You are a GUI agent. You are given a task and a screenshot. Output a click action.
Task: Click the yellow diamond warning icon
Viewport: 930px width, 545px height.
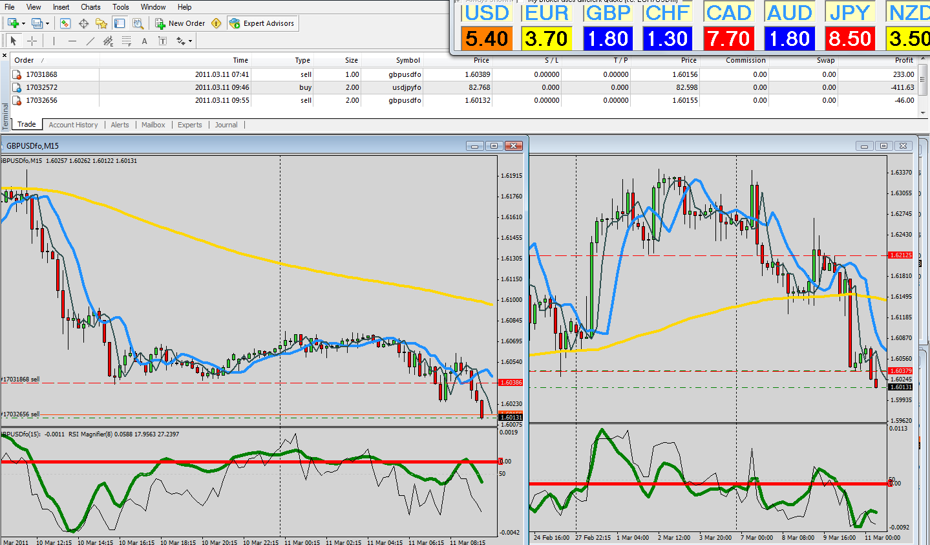[x=217, y=23]
